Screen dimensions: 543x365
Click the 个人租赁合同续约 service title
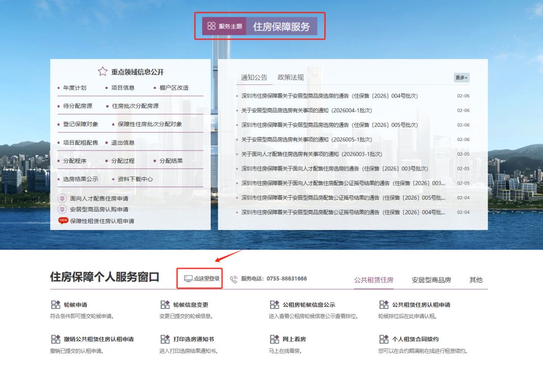click(x=415, y=339)
